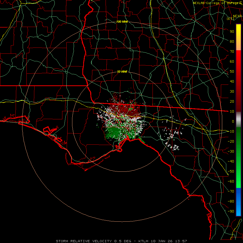243x243 pixels.
Task: Click the -50 value on the velocity scale
Action: (231, 171)
